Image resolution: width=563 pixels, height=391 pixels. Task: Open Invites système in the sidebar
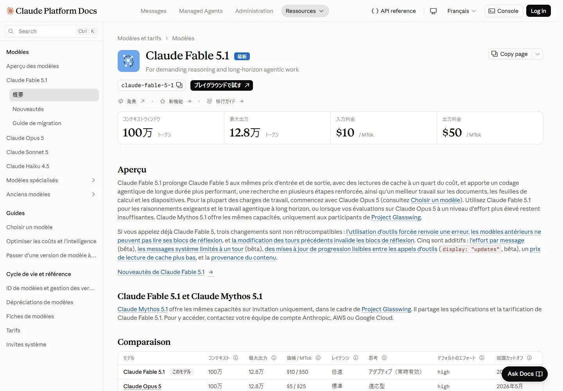[26, 344]
